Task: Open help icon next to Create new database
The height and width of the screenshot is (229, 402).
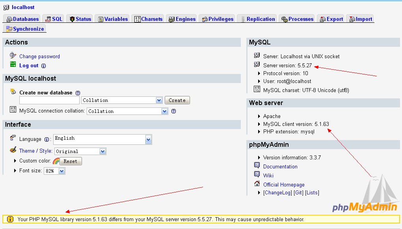Action: pyautogui.click(x=78, y=93)
